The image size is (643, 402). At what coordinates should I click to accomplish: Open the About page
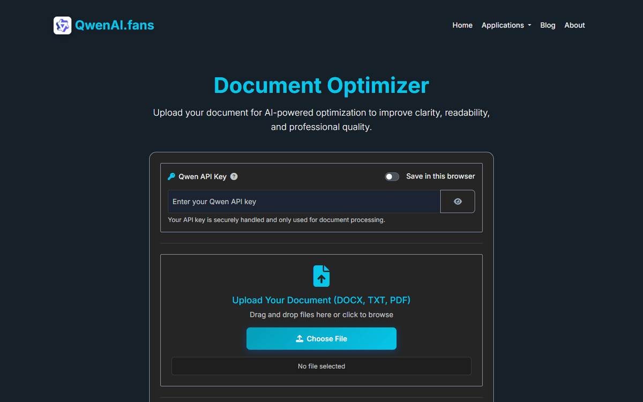(574, 25)
